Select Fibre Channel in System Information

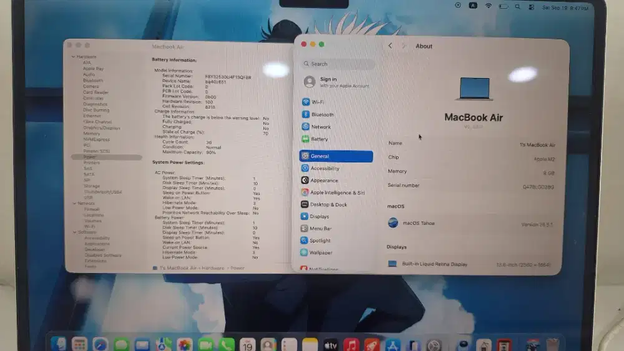(x=97, y=122)
